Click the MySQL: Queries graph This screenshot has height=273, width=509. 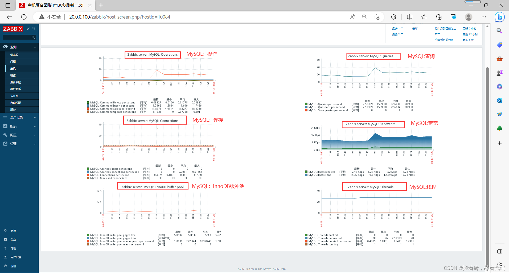371,82
